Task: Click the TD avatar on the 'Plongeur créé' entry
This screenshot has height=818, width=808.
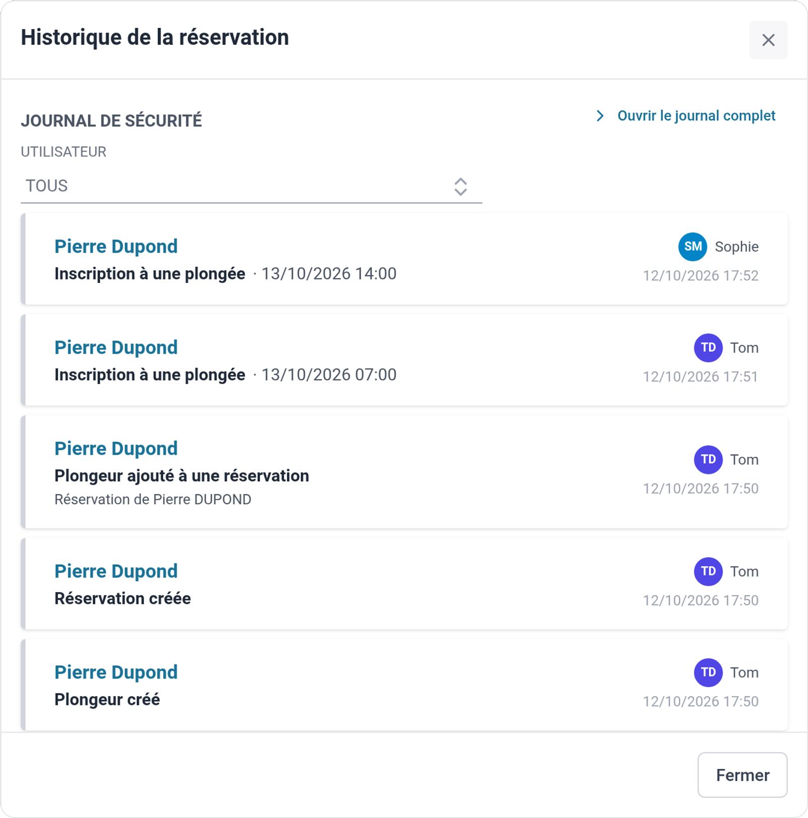Action: tap(708, 672)
